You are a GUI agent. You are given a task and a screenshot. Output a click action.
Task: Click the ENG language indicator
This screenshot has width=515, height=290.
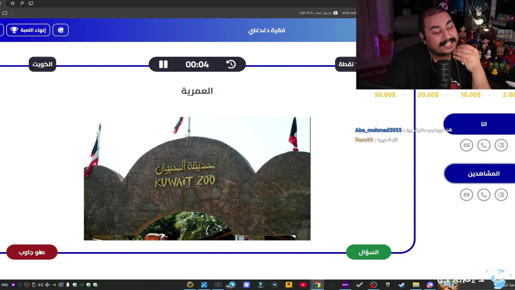coord(4,285)
